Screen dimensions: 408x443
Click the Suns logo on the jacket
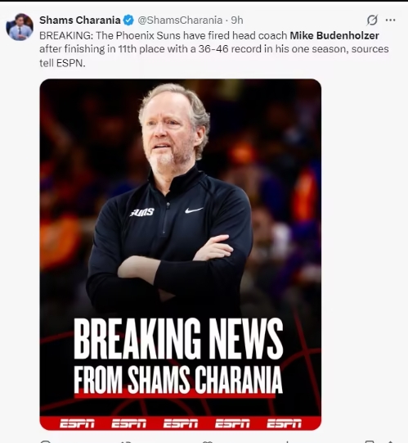coord(142,212)
